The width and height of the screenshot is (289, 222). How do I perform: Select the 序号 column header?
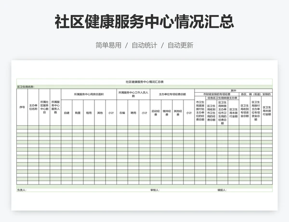pos(22,107)
